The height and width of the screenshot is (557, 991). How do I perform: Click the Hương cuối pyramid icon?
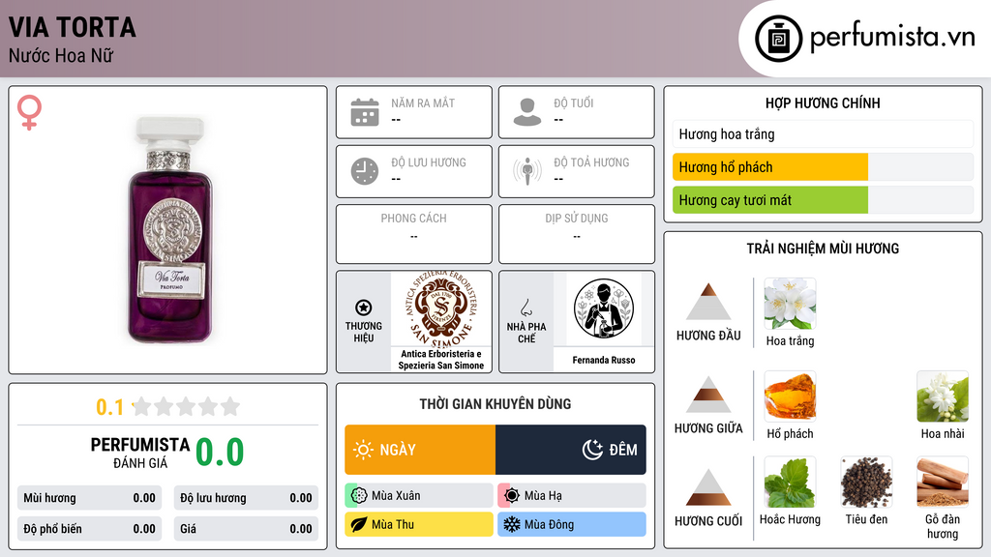pyautogui.click(x=708, y=487)
